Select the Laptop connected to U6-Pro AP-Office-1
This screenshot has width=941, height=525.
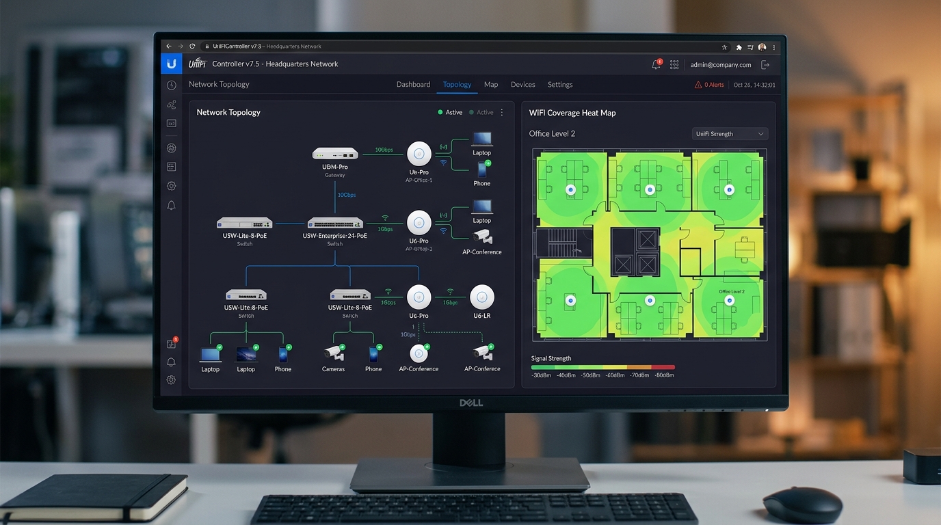point(482,139)
